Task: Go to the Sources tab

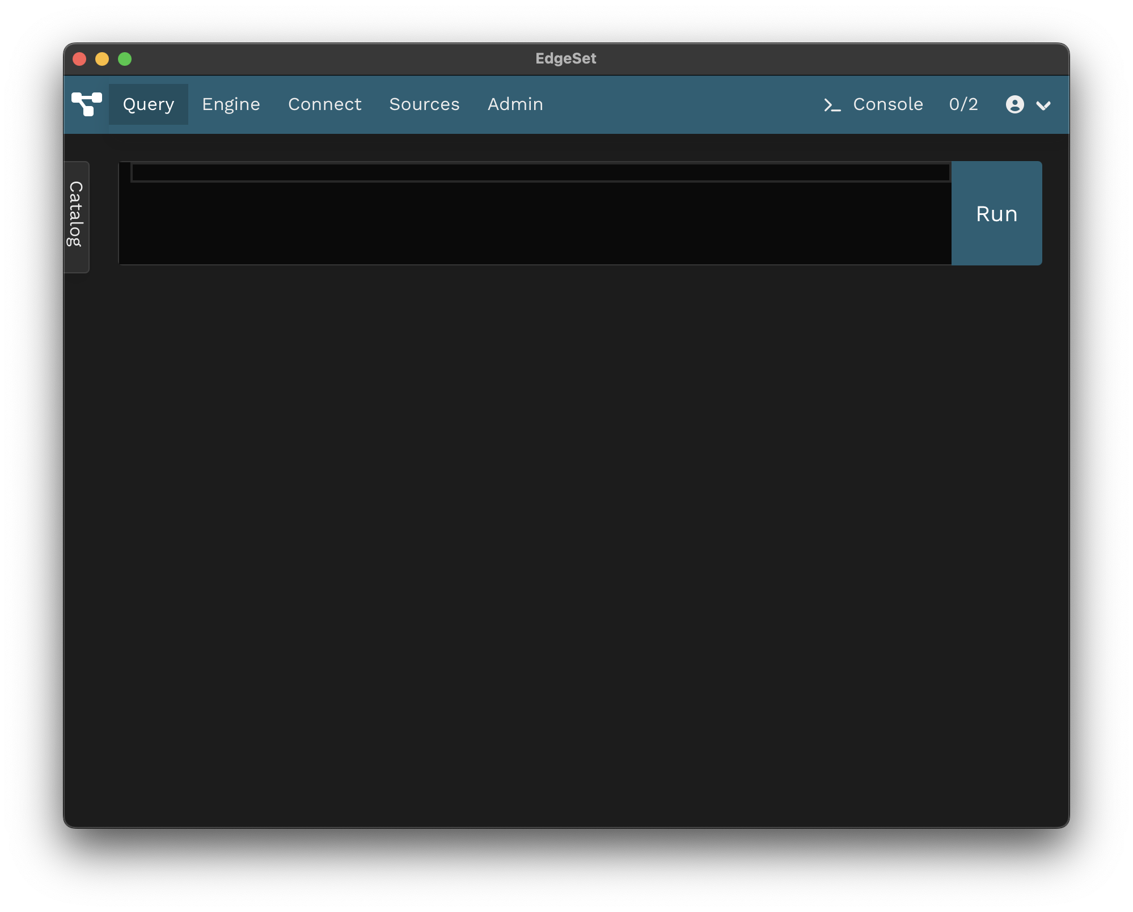Action: click(x=425, y=104)
